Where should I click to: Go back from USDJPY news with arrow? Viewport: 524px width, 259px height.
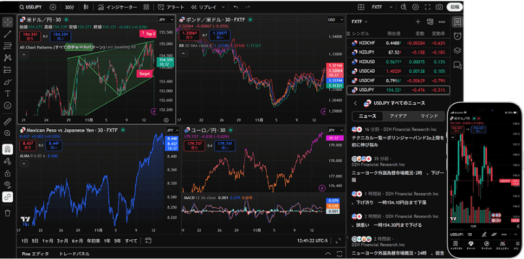click(355, 103)
